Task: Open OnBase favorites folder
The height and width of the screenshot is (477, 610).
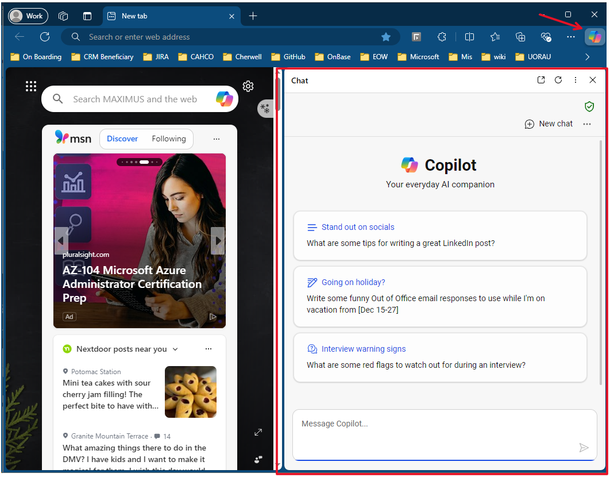Action: (x=333, y=57)
